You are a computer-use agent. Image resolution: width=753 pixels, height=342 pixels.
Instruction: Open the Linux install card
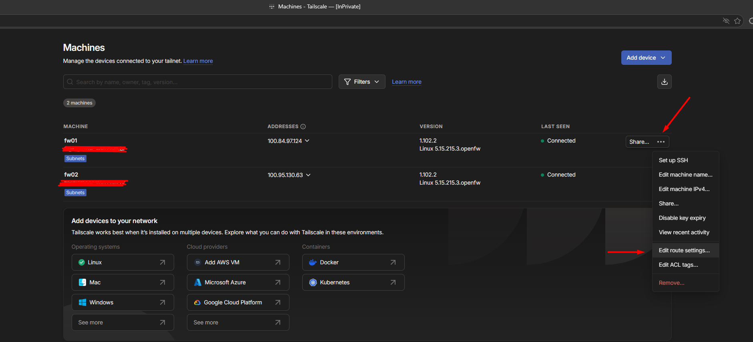(123, 262)
